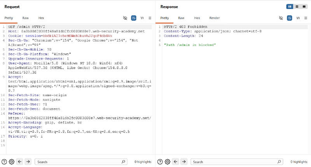311x167 pixels.
Task: Go to next match in Response search
Action: point(184,162)
